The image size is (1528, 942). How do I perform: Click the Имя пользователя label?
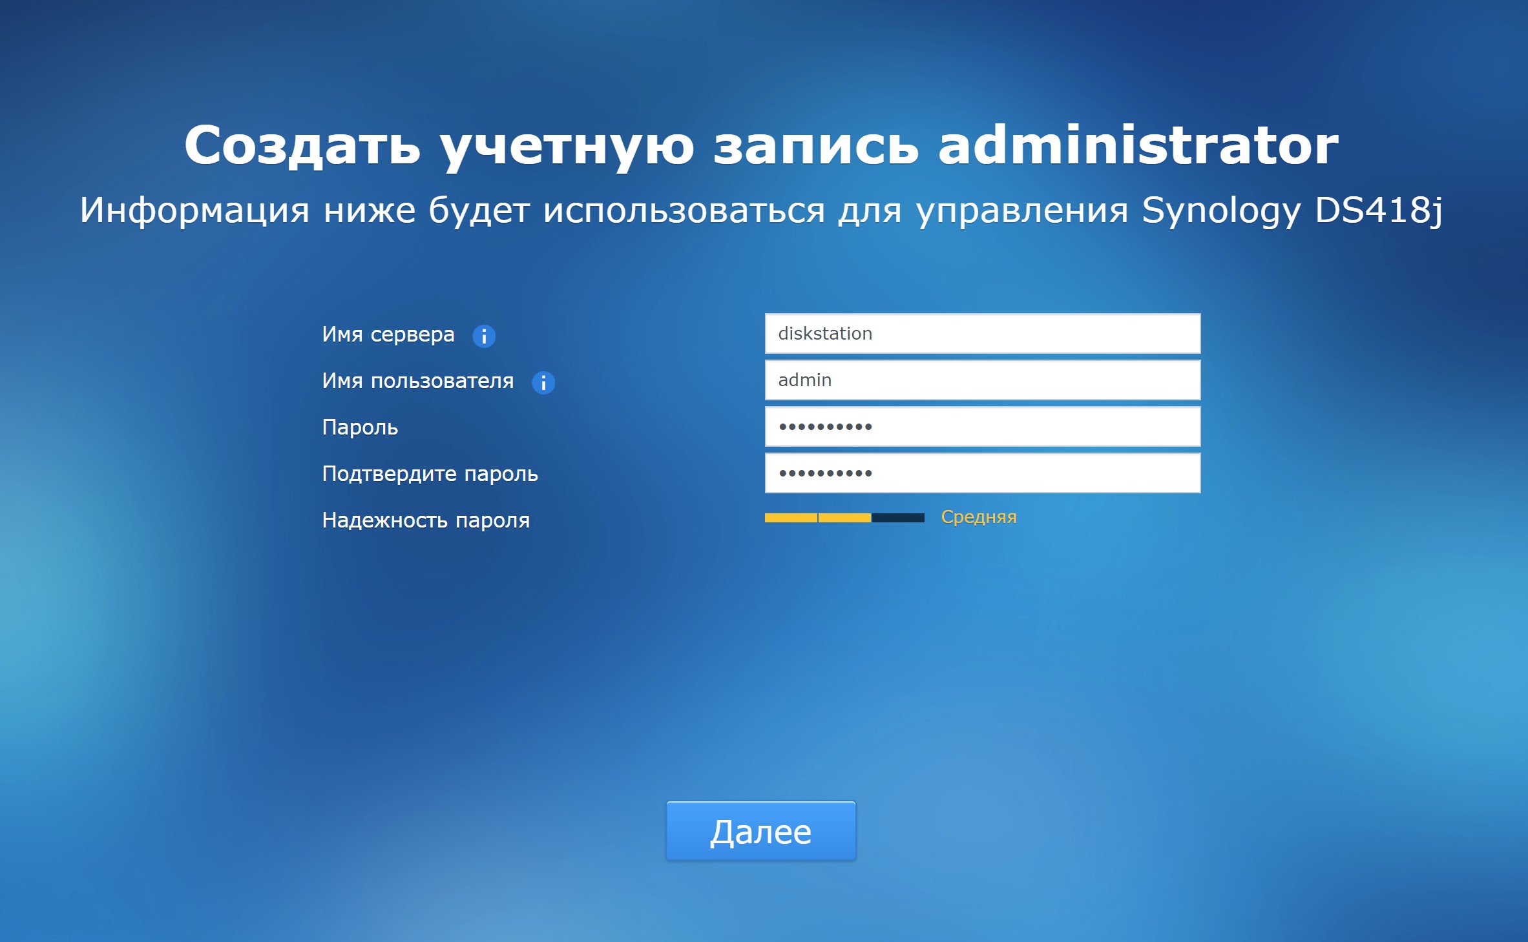[x=418, y=381]
